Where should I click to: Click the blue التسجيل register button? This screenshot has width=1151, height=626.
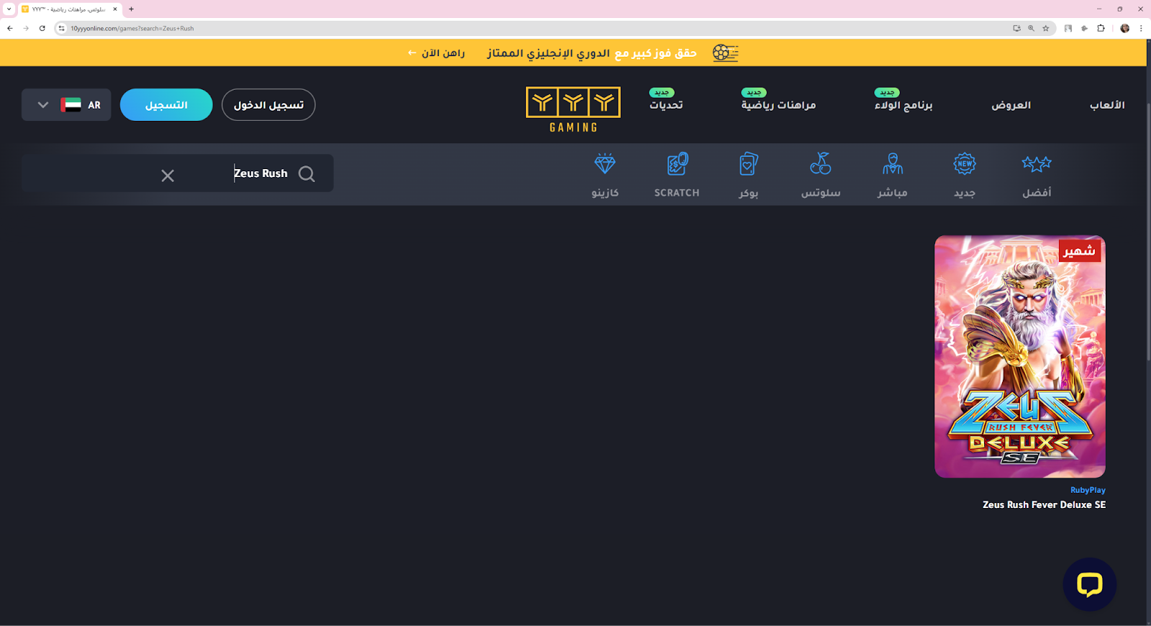pos(166,104)
